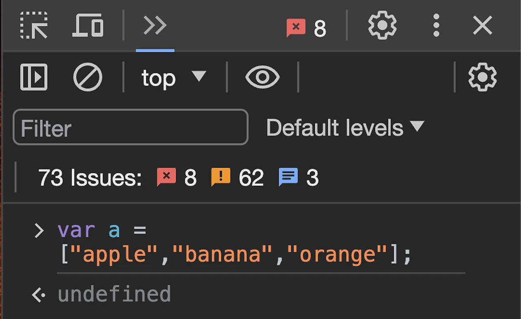Screen dimensions: 521x319
Task: Open the errors badge showing 8
Action: tap(306, 28)
